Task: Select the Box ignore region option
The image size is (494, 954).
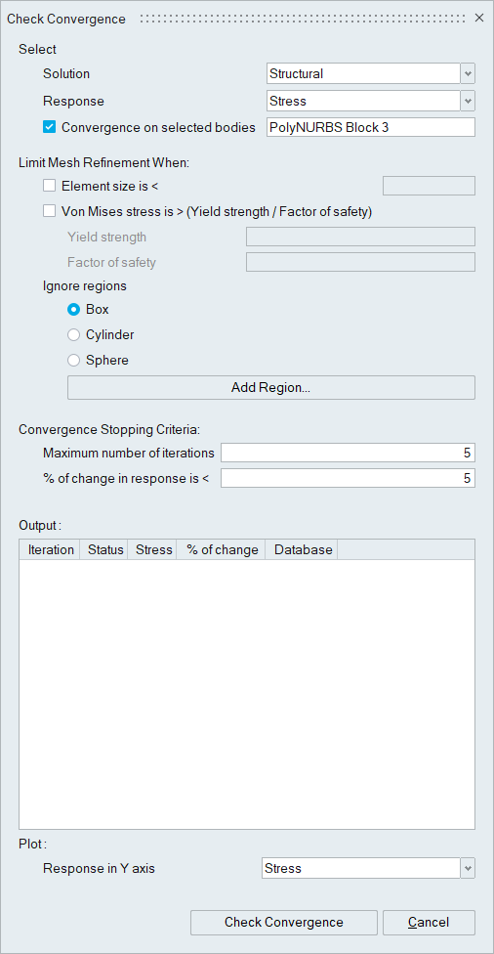Action: tap(73, 309)
